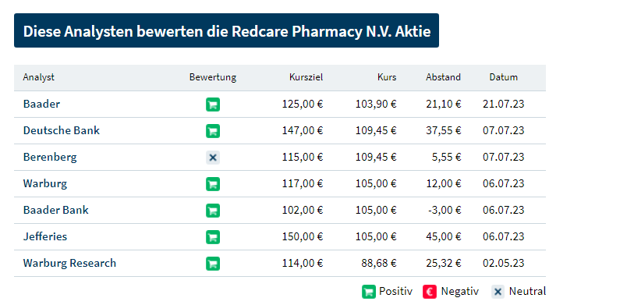Click Baader Bank's green cart rating icon

[x=213, y=211]
